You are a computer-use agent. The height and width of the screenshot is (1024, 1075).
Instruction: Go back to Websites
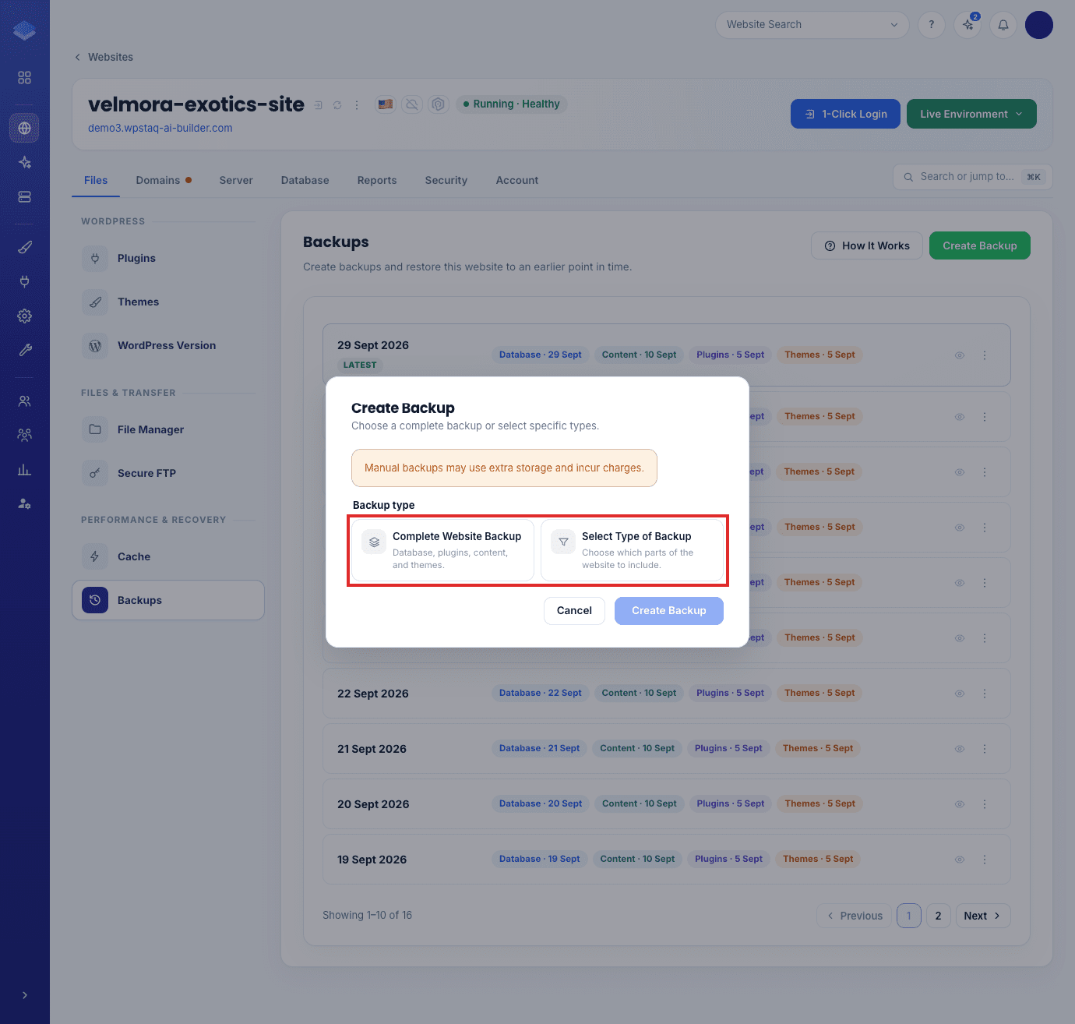(104, 57)
